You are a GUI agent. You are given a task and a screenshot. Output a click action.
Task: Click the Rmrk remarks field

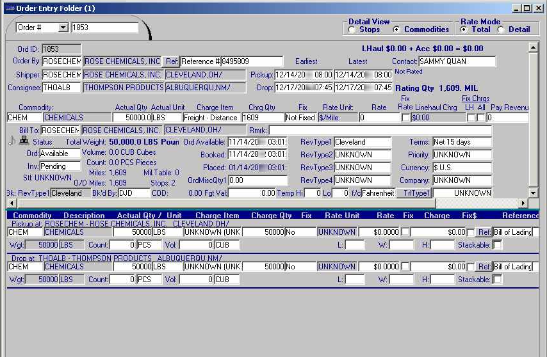(x=380, y=131)
